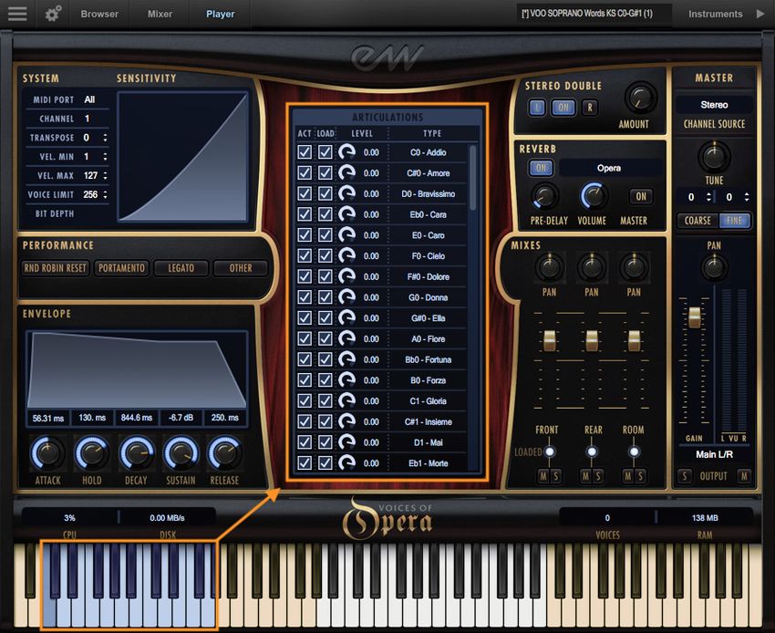Open the Opera reverb preset dropdown
The height and width of the screenshot is (633, 775).
[x=609, y=168]
